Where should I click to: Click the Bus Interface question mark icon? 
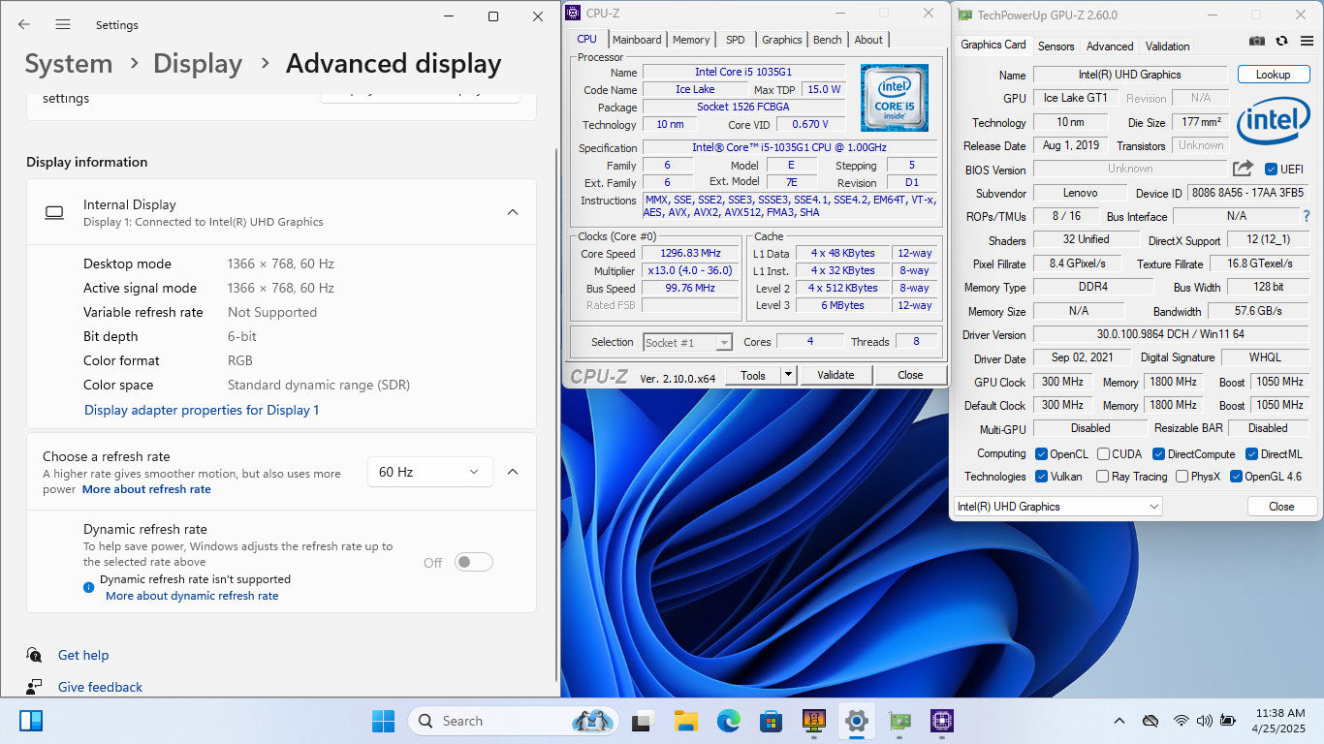pos(1306,216)
